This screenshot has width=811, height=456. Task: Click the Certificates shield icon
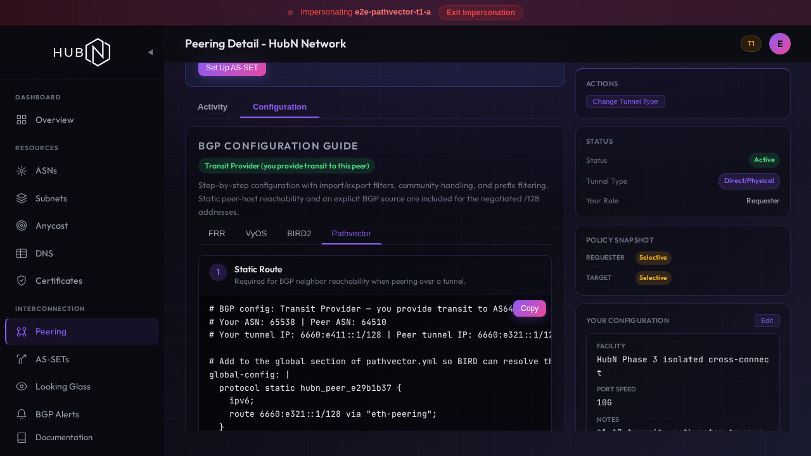click(x=22, y=281)
